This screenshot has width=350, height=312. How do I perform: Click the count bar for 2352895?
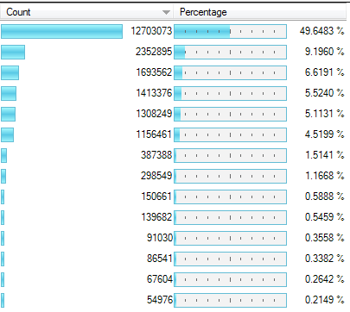click(13, 52)
